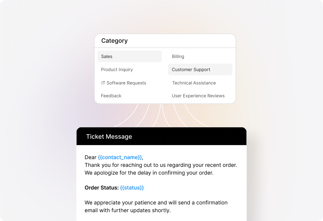Click the bold Order Status label
This screenshot has height=221, width=323.
coord(101,188)
